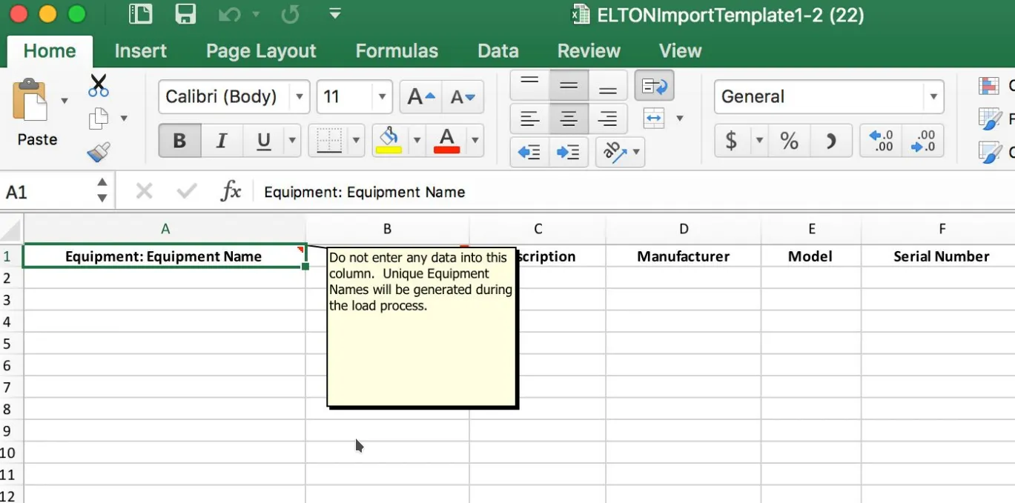Select column D header
The height and width of the screenshot is (503, 1015).
684,229
